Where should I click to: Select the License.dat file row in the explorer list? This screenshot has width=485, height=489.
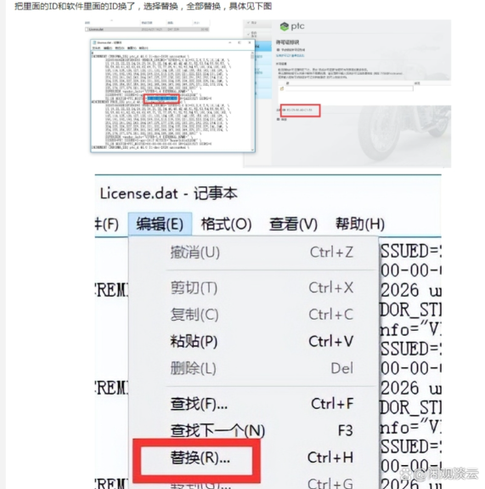pos(147,29)
